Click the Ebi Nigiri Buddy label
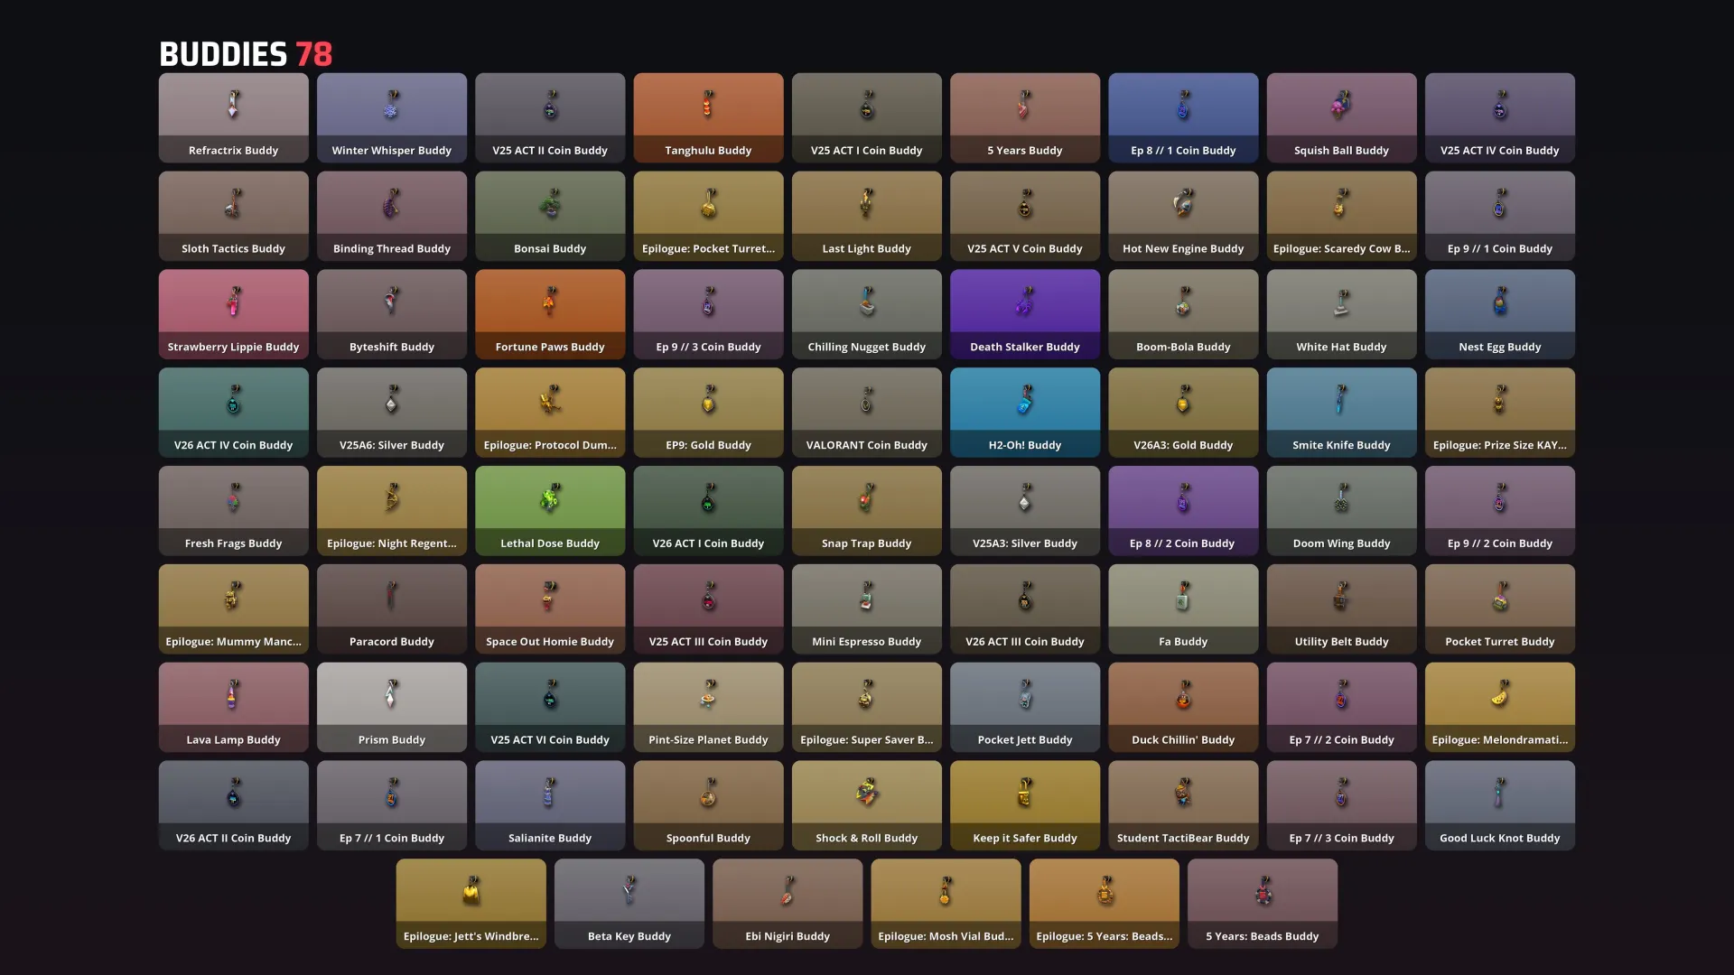 [x=788, y=936]
